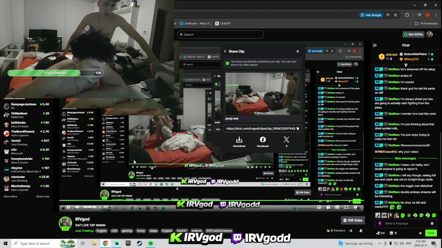Open the channel points infinity icon
Viewport: 442px width, 248px height.
(380, 233)
